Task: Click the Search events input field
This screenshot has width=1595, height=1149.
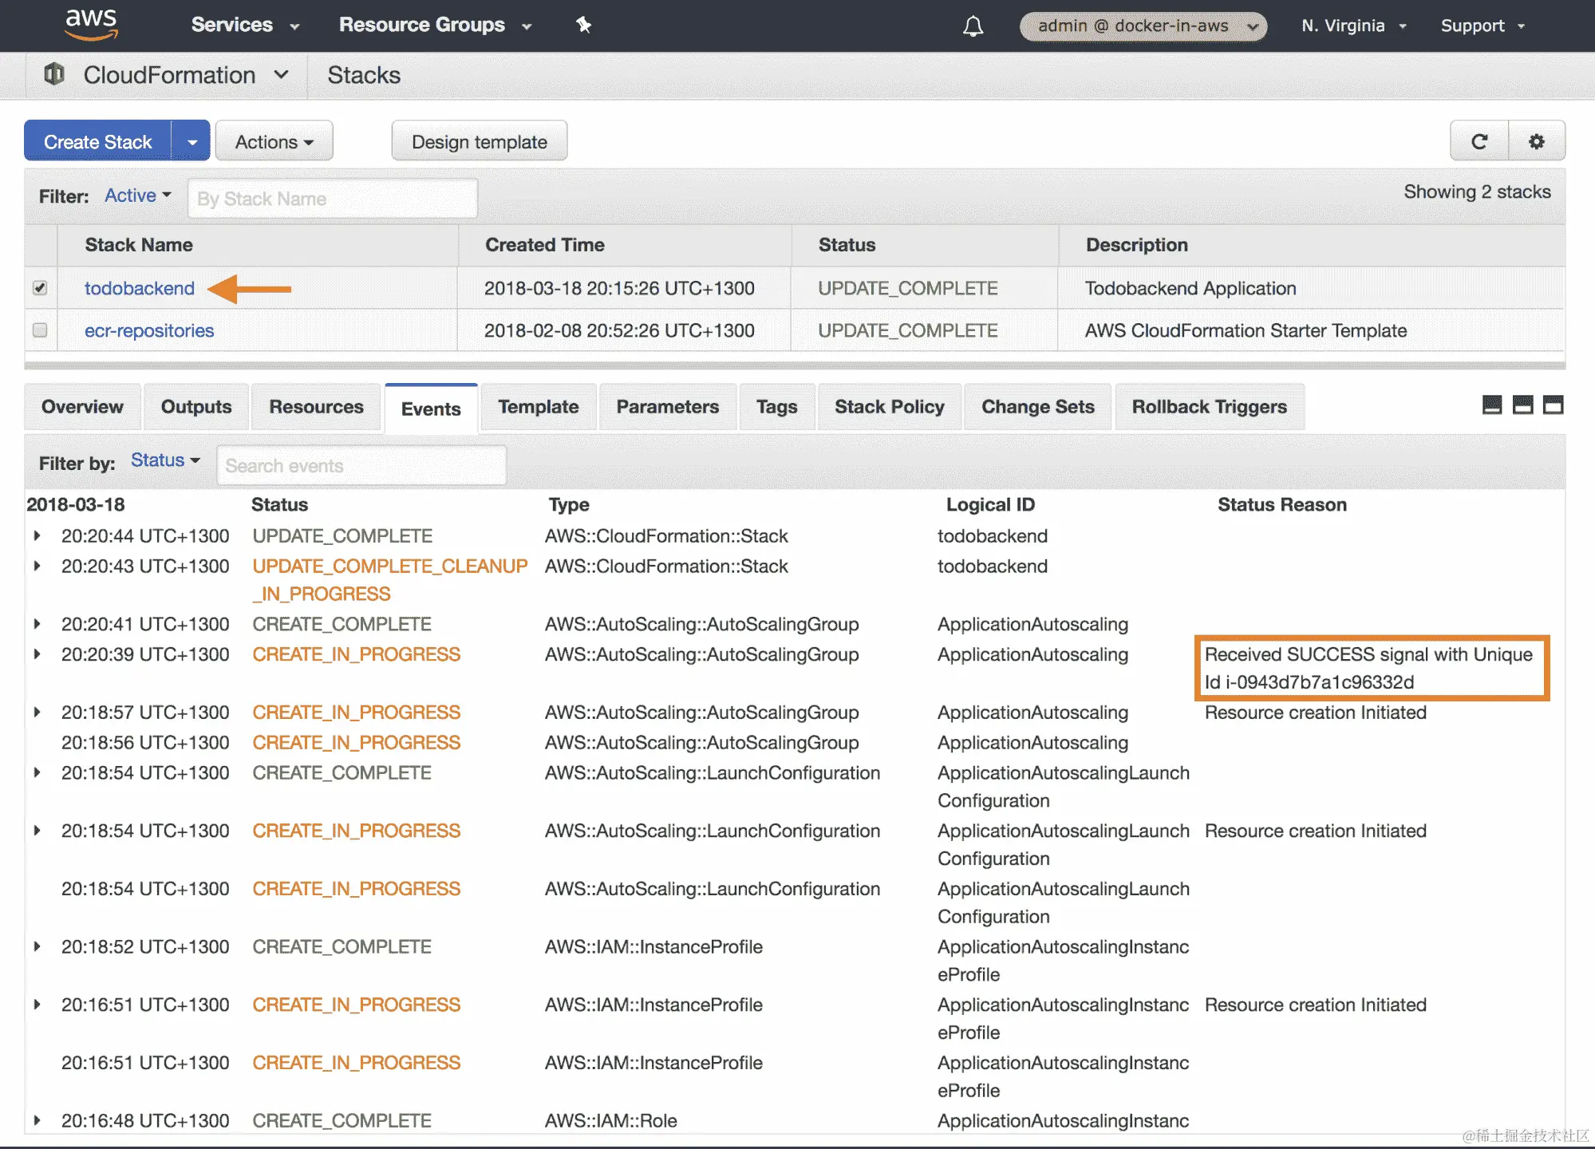Action: 361,465
